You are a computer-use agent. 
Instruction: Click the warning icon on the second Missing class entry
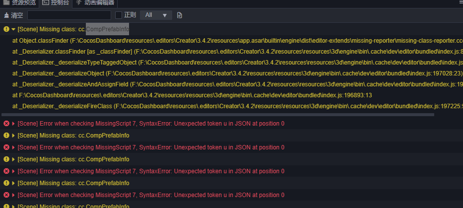pos(6,136)
